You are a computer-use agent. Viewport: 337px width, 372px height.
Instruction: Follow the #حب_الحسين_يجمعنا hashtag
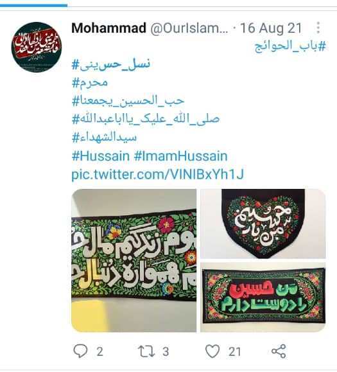click(x=128, y=101)
